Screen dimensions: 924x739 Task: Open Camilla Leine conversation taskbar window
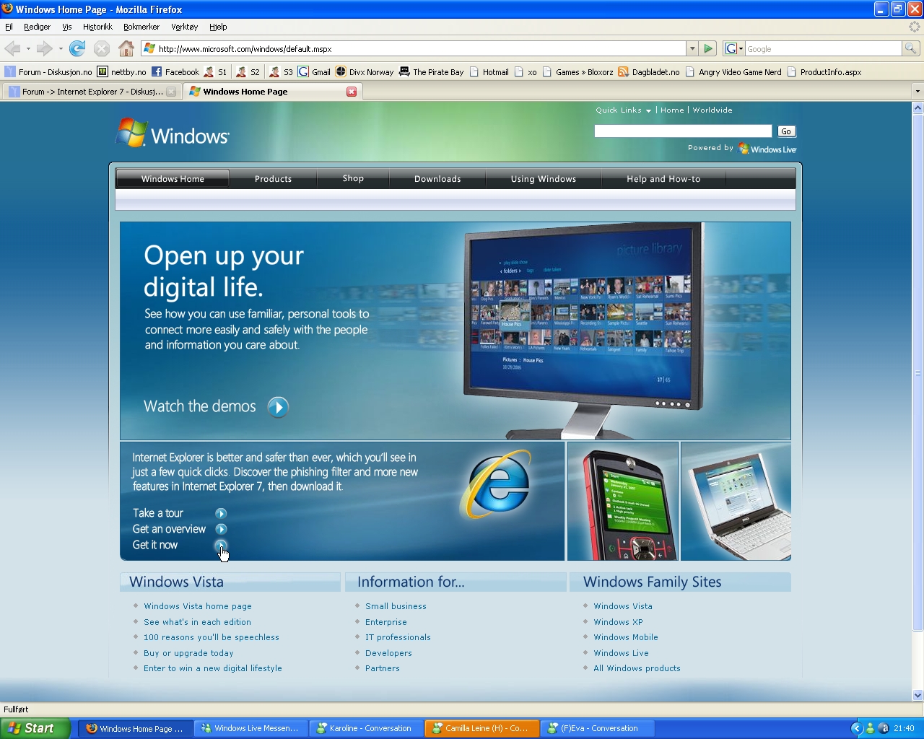(x=481, y=728)
